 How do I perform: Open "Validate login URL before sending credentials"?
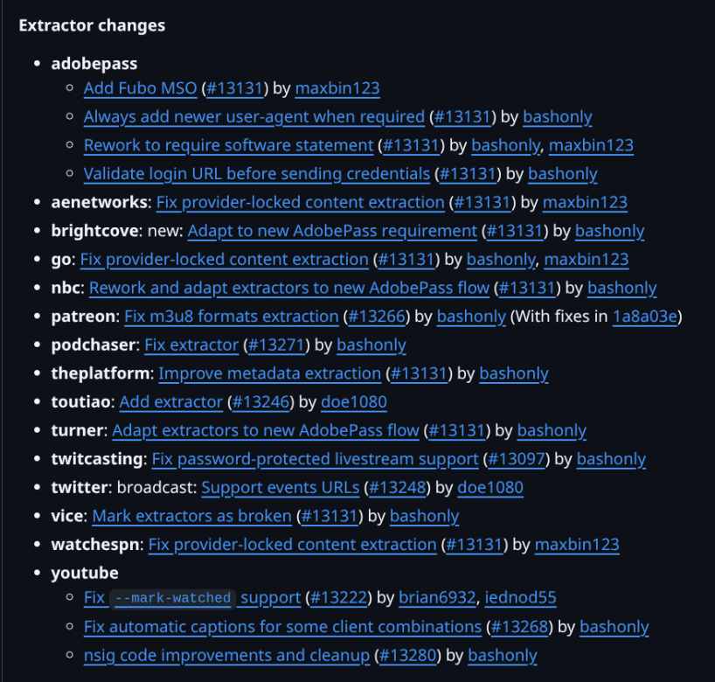256,174
